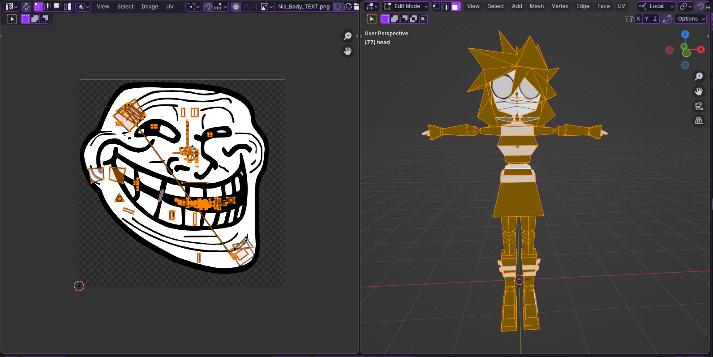Toggle Y axis mirror
The width and height of the screenshot is (713, 357).
pos(647,19)
